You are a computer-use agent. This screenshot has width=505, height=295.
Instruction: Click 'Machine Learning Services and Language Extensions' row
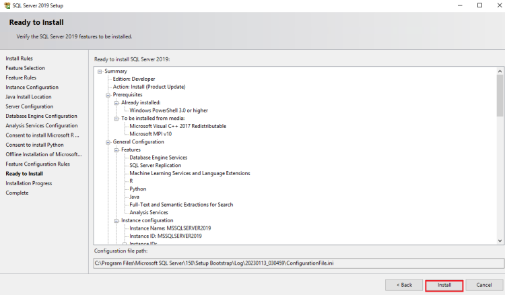190,174
